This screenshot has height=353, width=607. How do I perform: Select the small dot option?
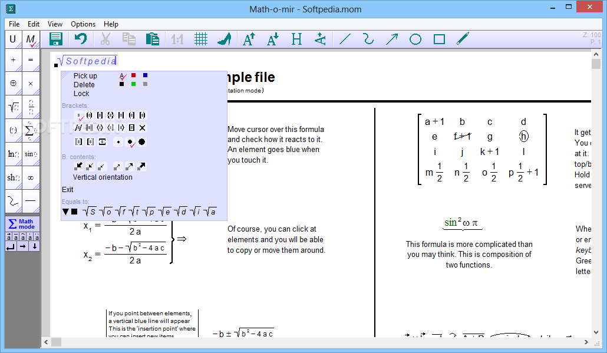click(x=118, y=142)
